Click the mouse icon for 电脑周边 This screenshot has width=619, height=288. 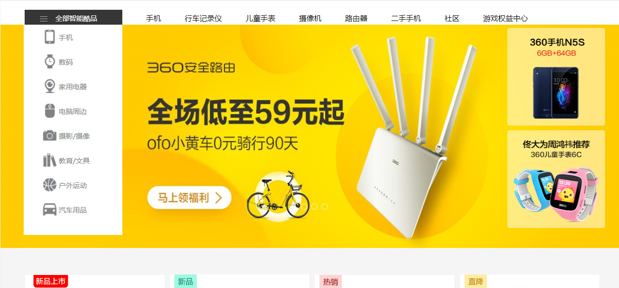[50, 111]
